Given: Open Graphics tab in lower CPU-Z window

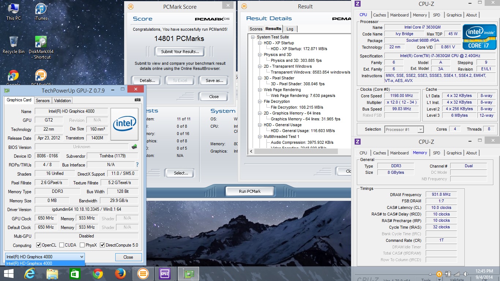Looking at the screenshot, I should coord(454,153).
